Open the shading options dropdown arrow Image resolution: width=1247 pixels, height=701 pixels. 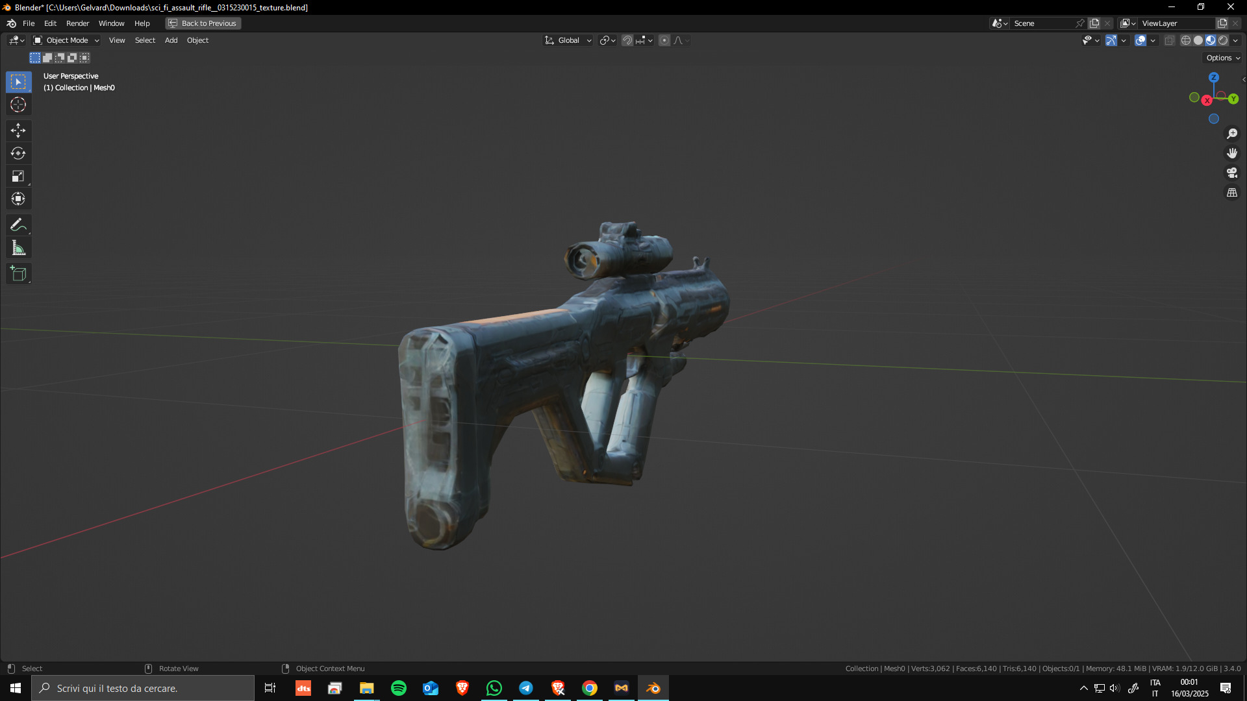coord(1236,40)
